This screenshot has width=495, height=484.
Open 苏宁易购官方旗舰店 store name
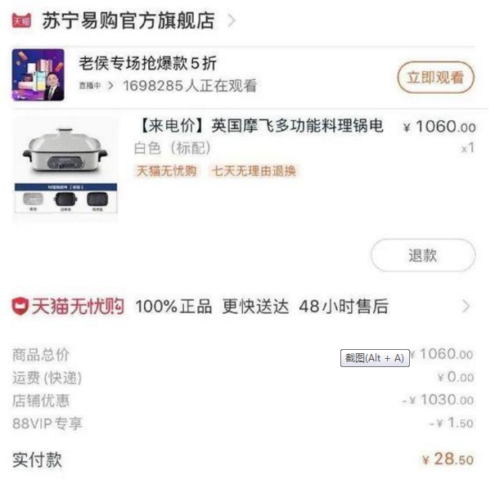[x=128, y=20]
